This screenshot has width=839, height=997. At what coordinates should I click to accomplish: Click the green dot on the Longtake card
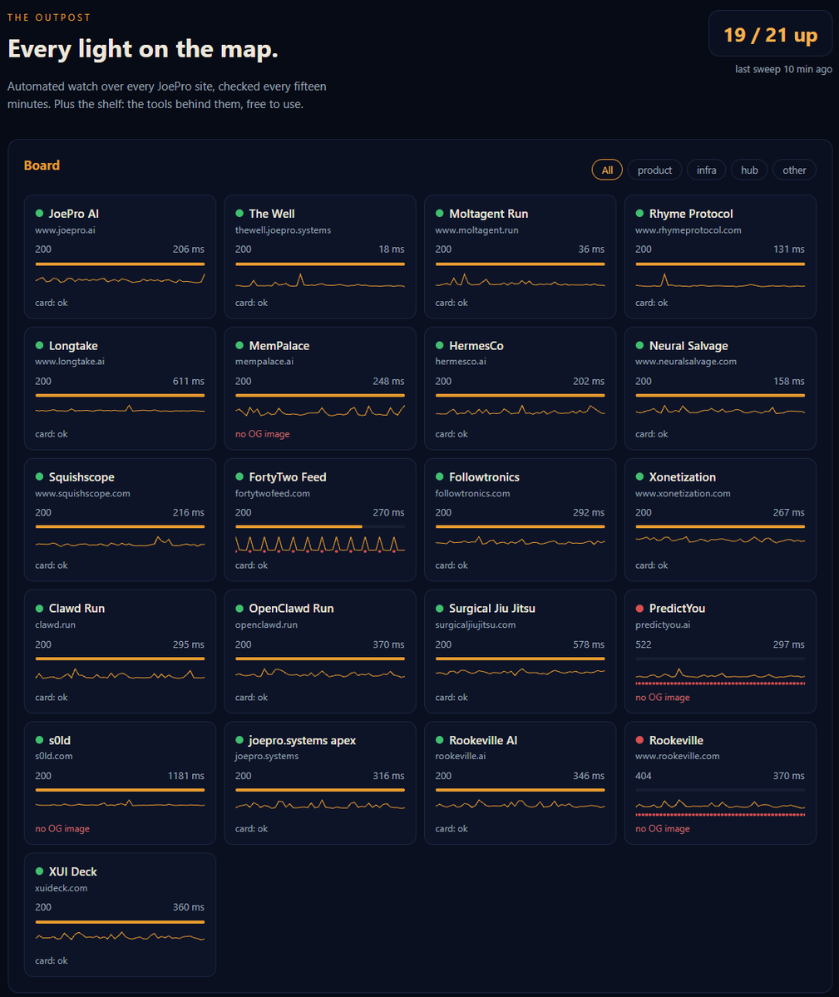coord(39,345)
